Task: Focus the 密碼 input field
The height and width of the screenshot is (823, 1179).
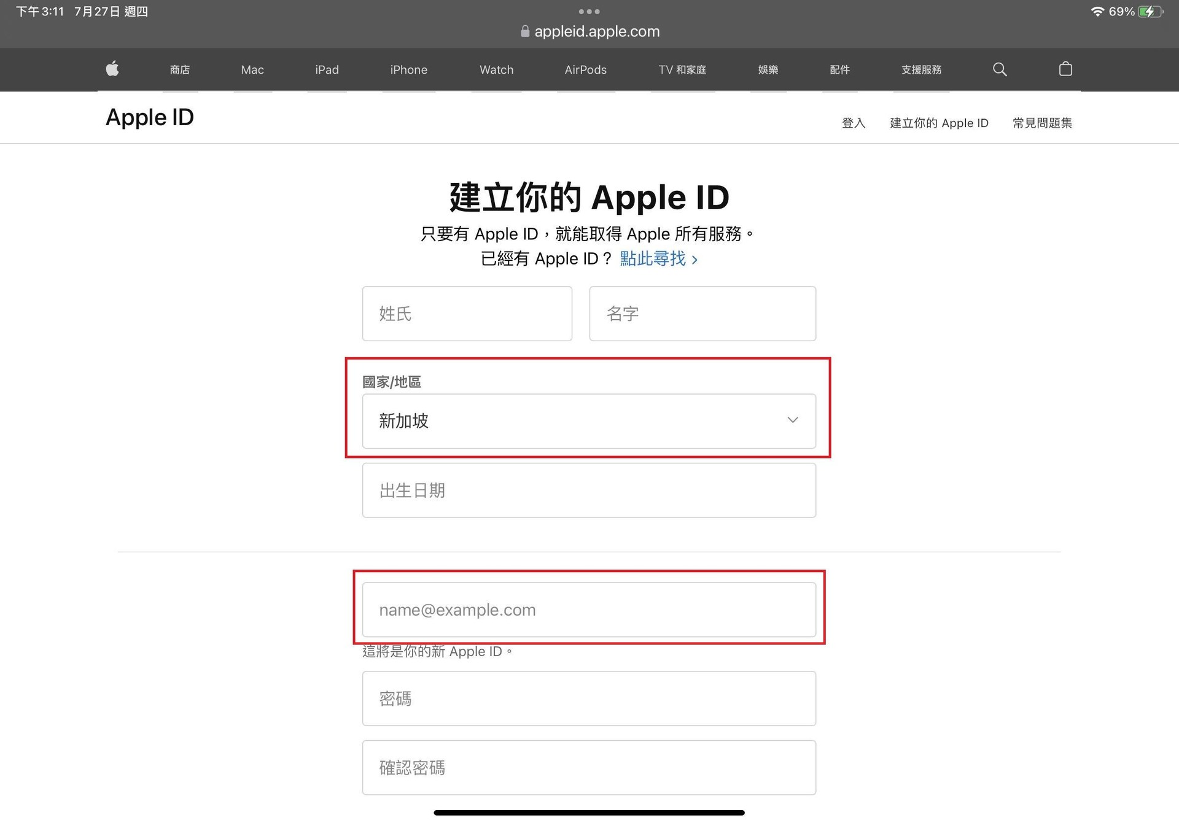Action: tap(589, 698)
